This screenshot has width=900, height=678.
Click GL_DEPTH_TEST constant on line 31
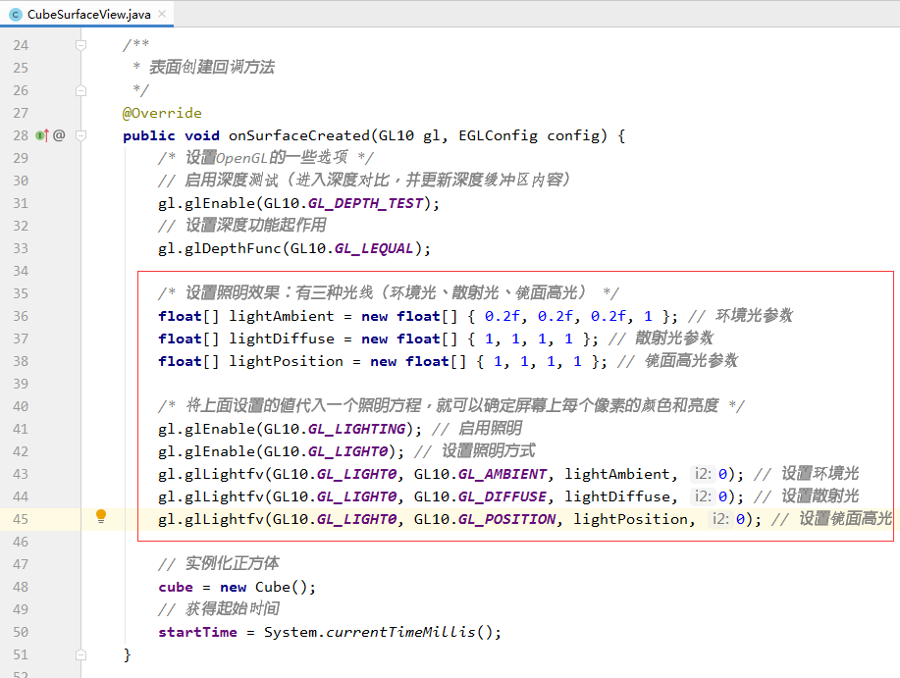point(366,204)
